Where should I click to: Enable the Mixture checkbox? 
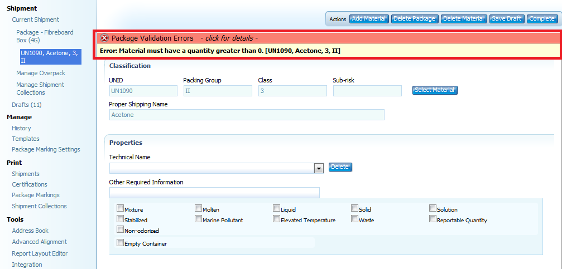[120, 209]
